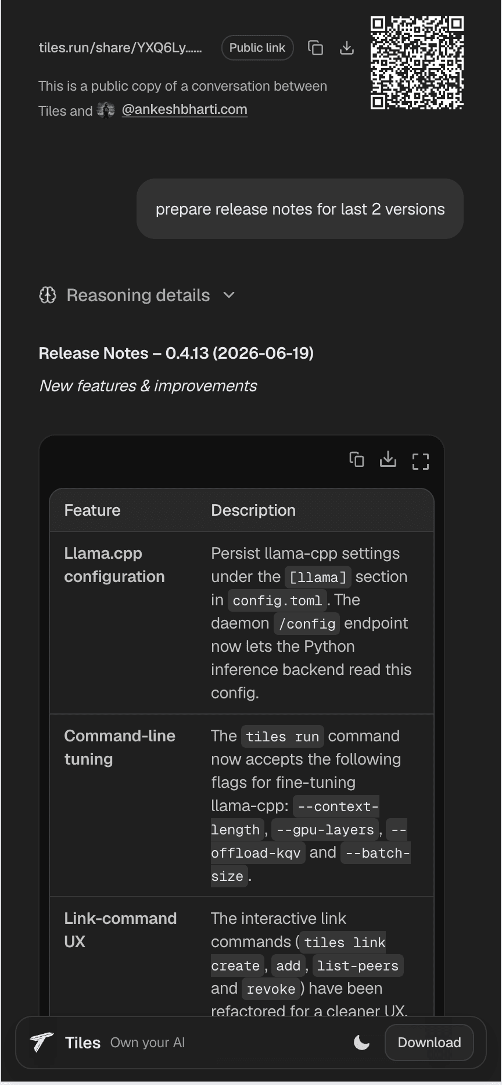502x1085 pixels.
Task: Click the tiles.run share URL text
Action: pyautogui.click(x=120, y=48)
